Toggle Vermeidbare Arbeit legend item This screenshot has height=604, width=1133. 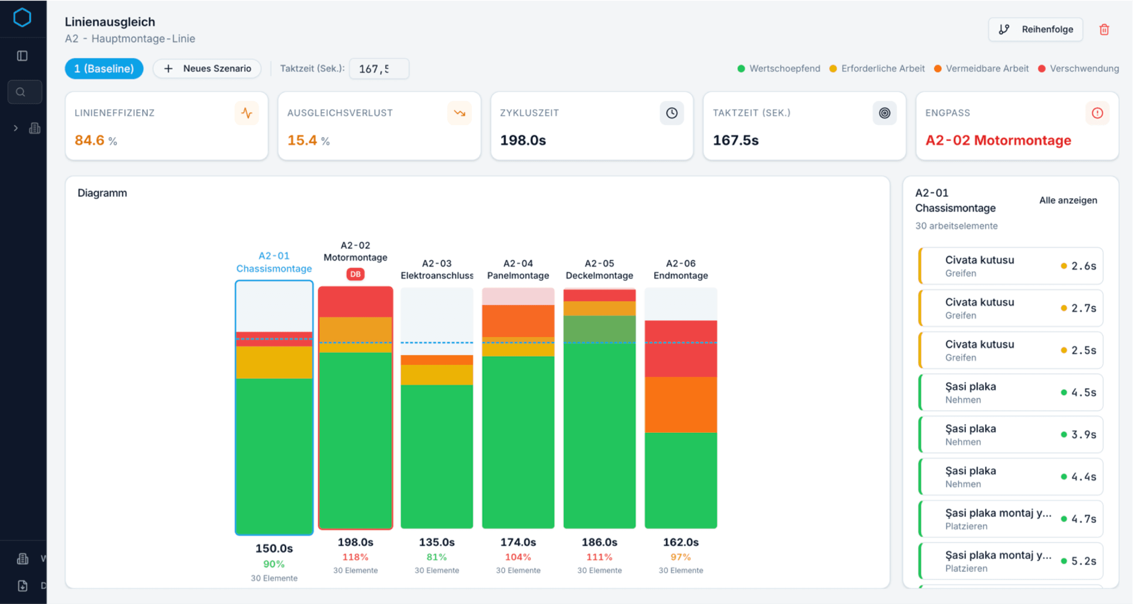pyautogui.click(x=981, y=69)
